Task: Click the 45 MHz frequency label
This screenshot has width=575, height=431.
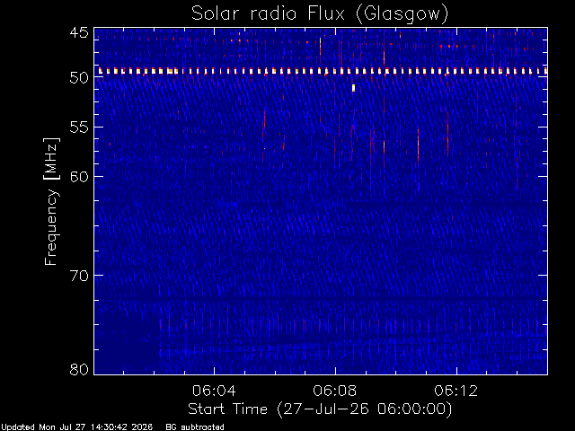Action: click(79, 32)
